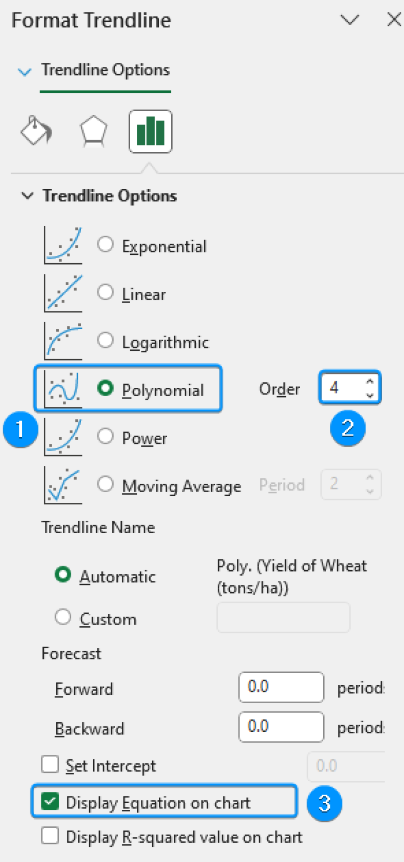Select the Trendline Options chart icon
Screen dimensions: 404x862
pyautogui.click(x=150, y=131)
